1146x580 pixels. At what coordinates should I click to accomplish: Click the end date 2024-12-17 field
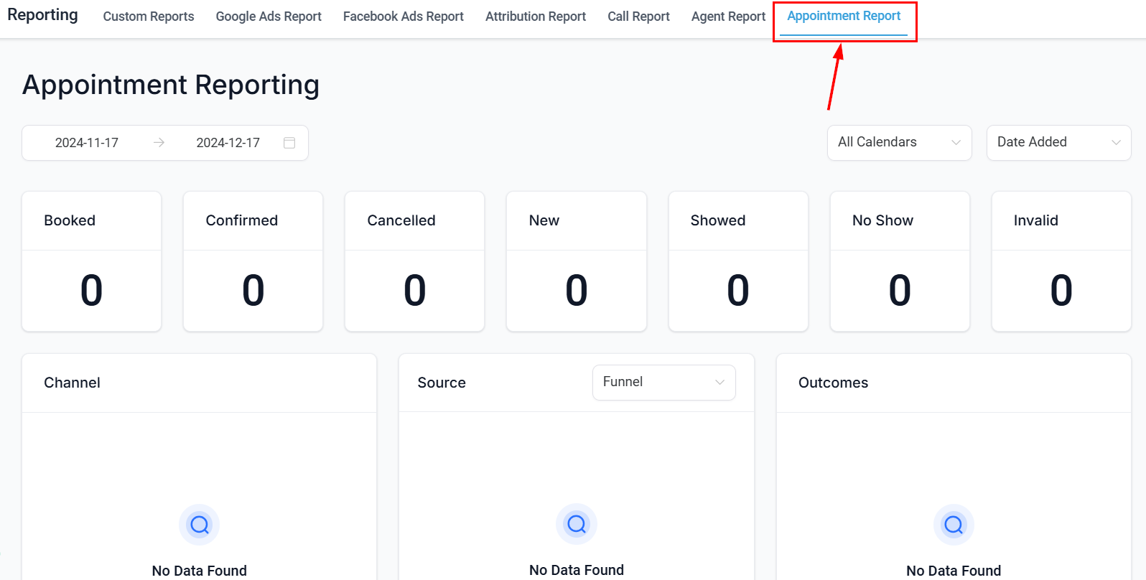point(228,143)
